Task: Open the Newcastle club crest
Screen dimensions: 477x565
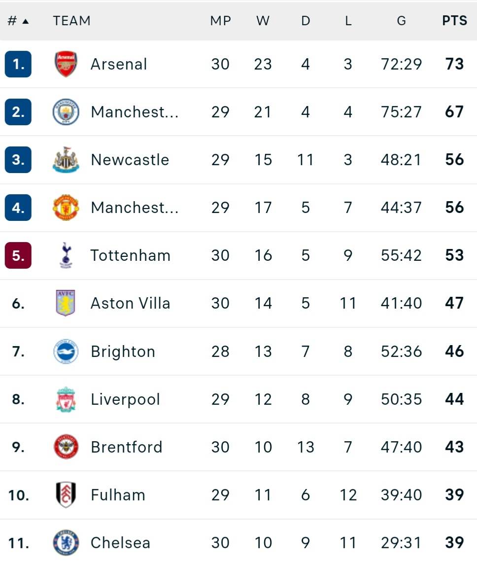Action: click(x=66, y=160)
